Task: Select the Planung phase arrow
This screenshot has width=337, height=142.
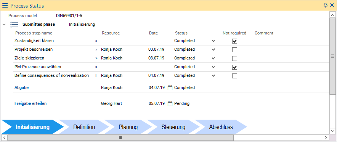Action: [128, 127]
